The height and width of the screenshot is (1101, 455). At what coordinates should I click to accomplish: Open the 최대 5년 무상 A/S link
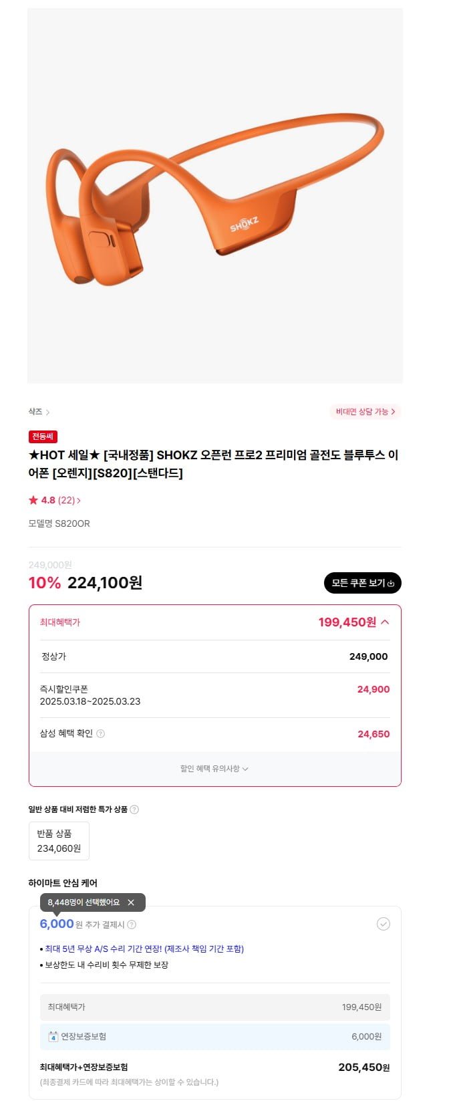click(144, 949)
